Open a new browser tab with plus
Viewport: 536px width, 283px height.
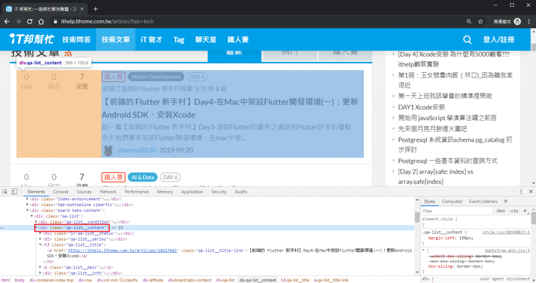coord(95,9)
